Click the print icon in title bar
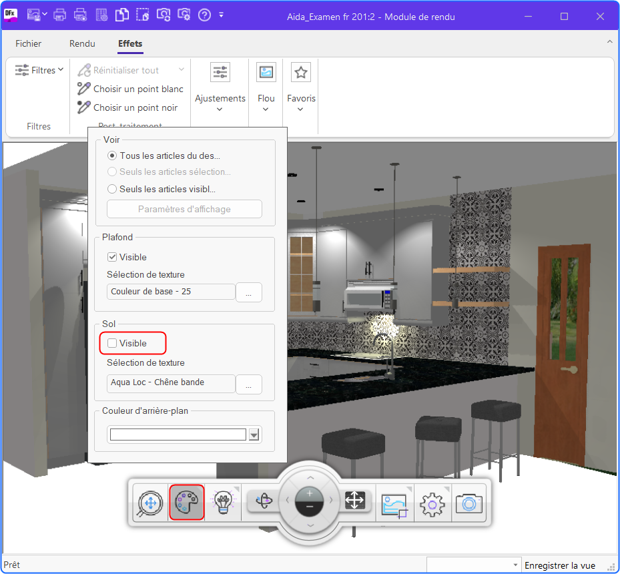 (59, 15)
